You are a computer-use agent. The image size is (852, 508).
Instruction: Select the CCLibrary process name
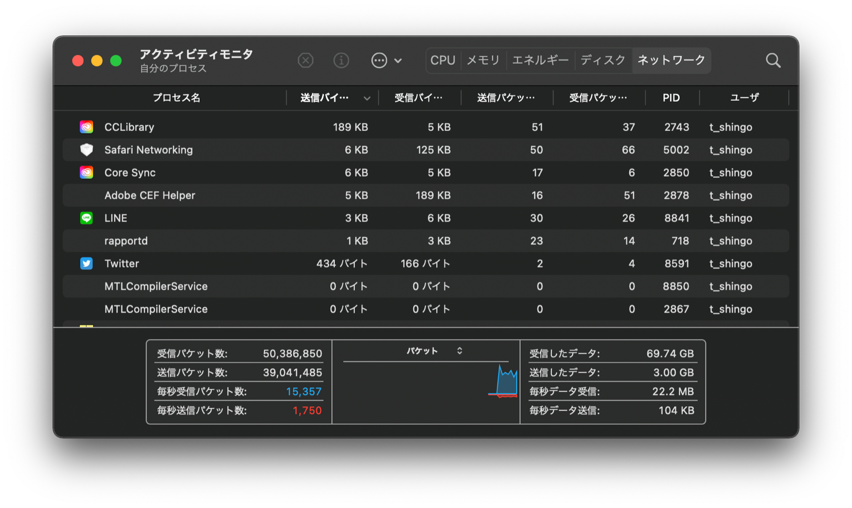point(129,127)
